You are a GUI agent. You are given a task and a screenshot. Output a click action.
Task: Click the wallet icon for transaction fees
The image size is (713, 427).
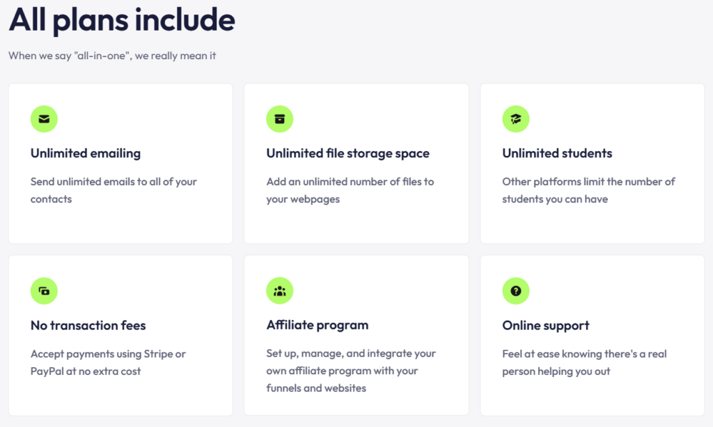[x=44, y=291]
